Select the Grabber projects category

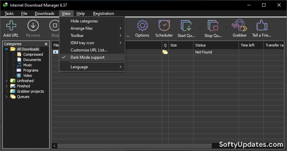click(x=30, y=91)
